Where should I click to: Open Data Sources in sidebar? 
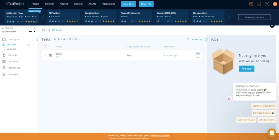(x=14, y=68)
